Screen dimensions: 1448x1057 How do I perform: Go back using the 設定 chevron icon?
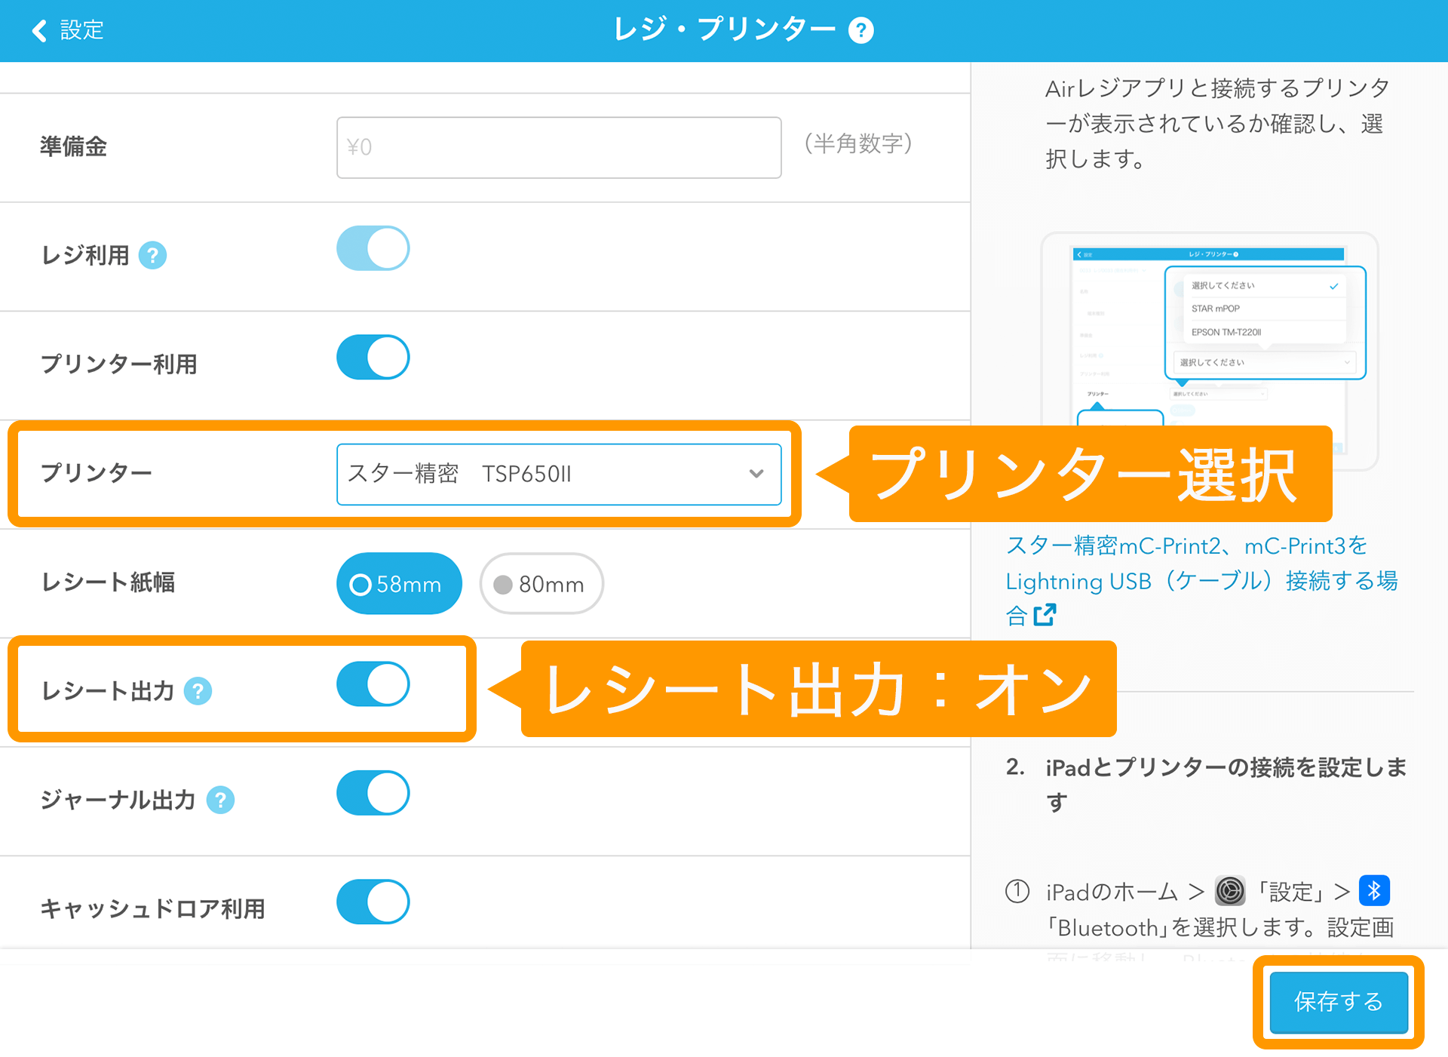(x=39, y=30)
